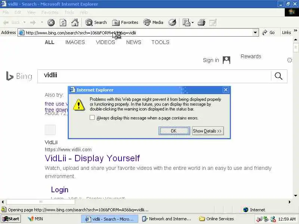This screenshot has width=299, height=224.
Task: Click the Bing search box containing vidlii
Action: pyautogui.click(x=154, y=76)
